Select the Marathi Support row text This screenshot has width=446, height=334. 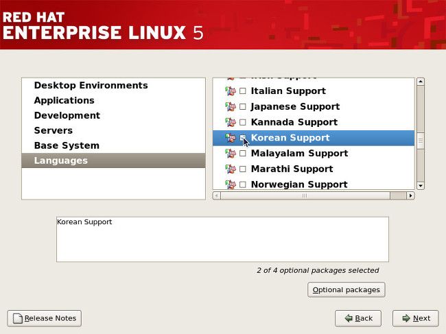tap(292, 169)
